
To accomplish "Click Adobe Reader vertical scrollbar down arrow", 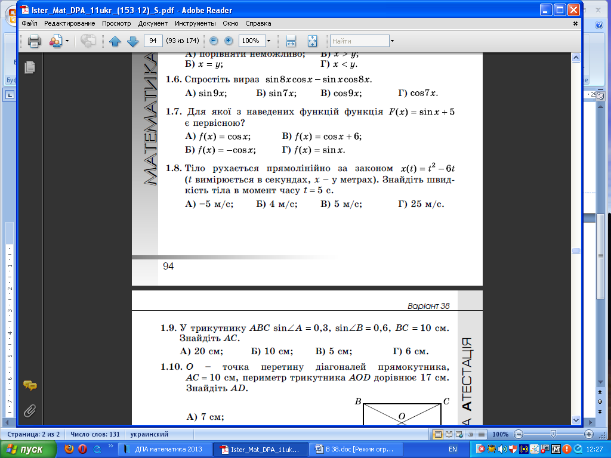I will coord(576,420).
